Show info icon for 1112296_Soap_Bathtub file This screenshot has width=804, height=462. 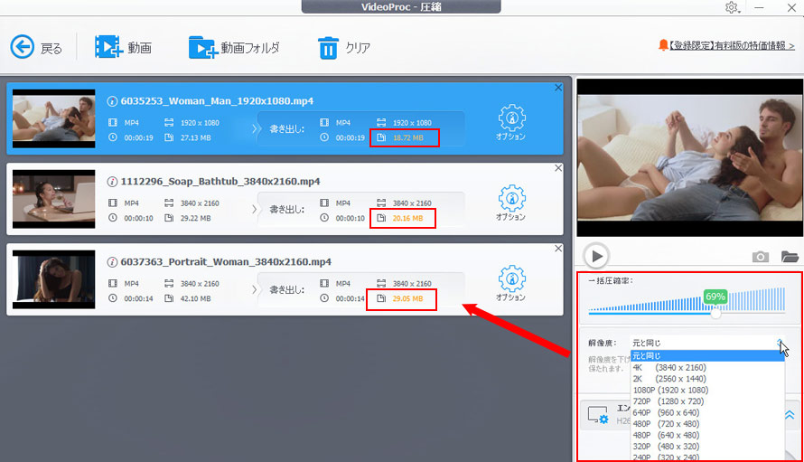(112, 182)
